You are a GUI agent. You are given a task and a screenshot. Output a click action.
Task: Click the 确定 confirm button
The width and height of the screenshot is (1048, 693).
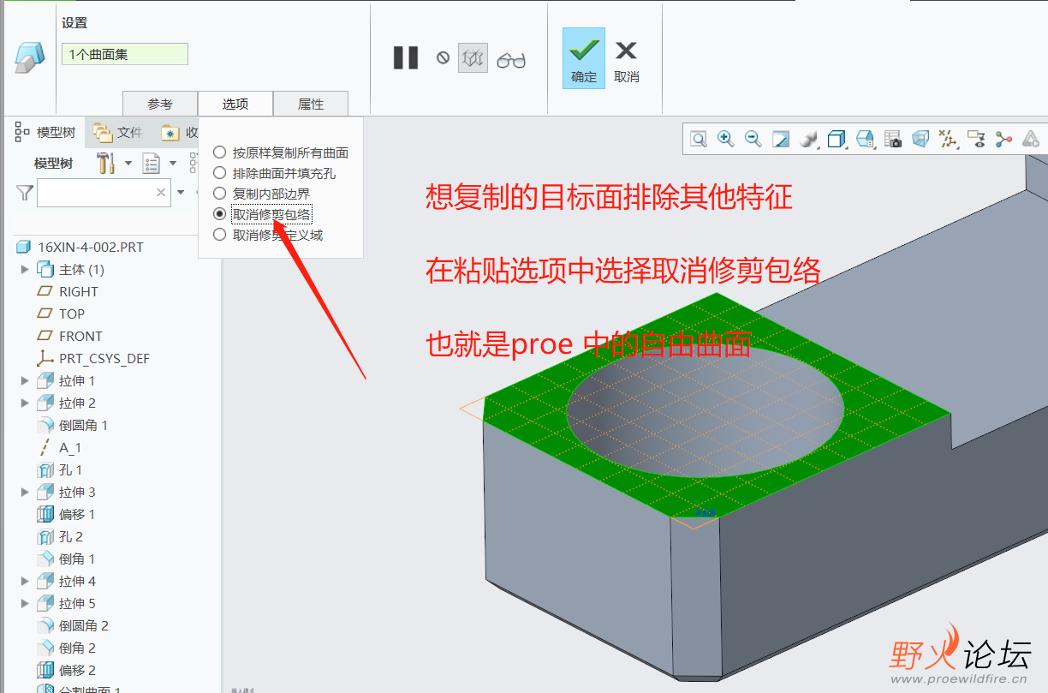pos(584,58)
